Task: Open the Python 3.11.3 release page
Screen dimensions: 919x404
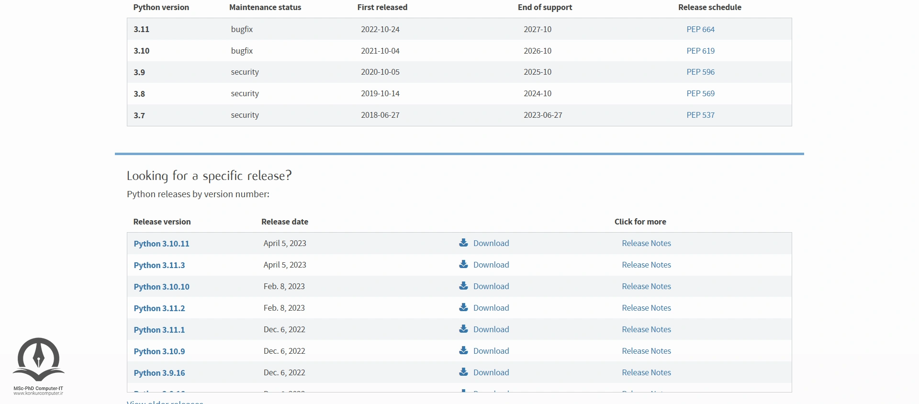Action: click(x=159, y=265)
